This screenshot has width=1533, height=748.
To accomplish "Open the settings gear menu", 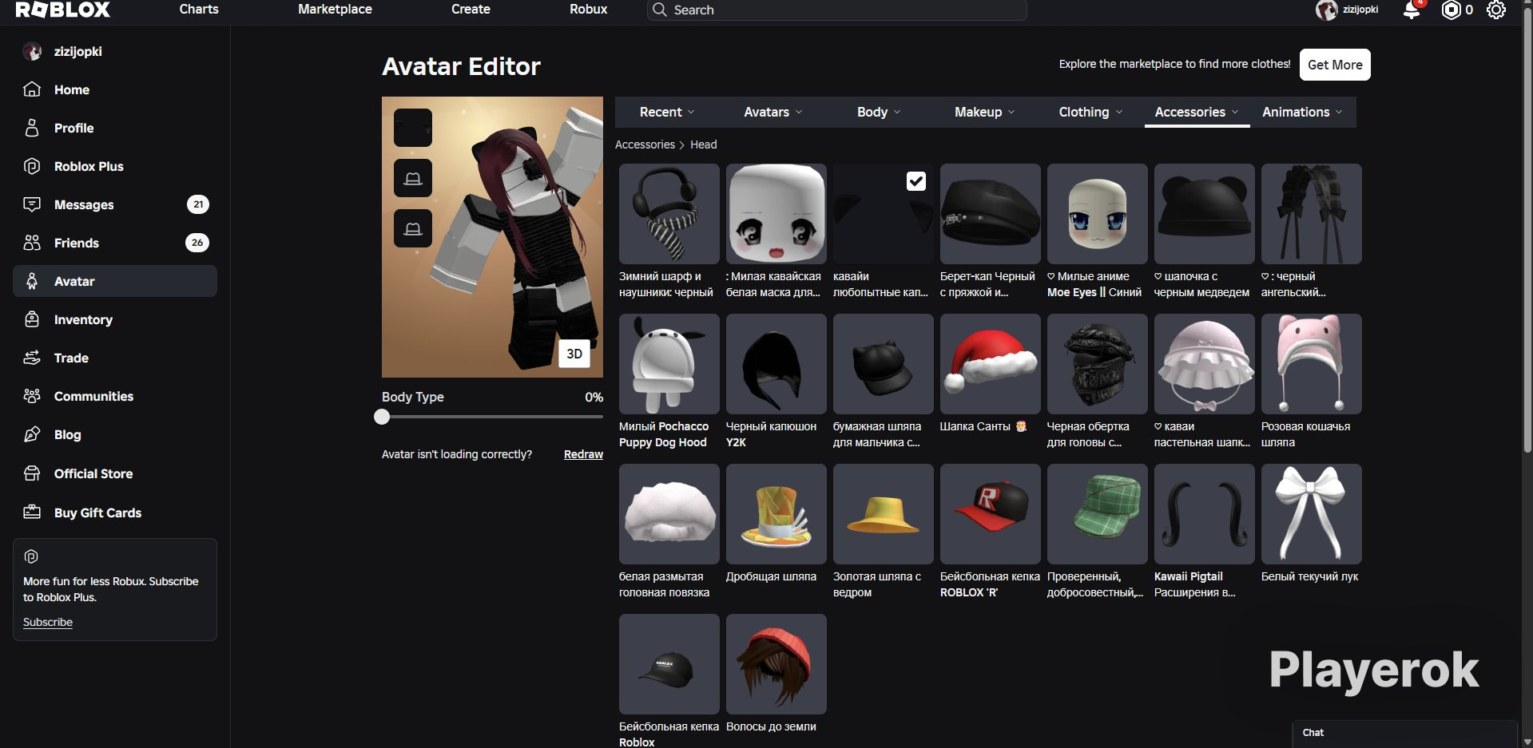I will (1496, 10).
